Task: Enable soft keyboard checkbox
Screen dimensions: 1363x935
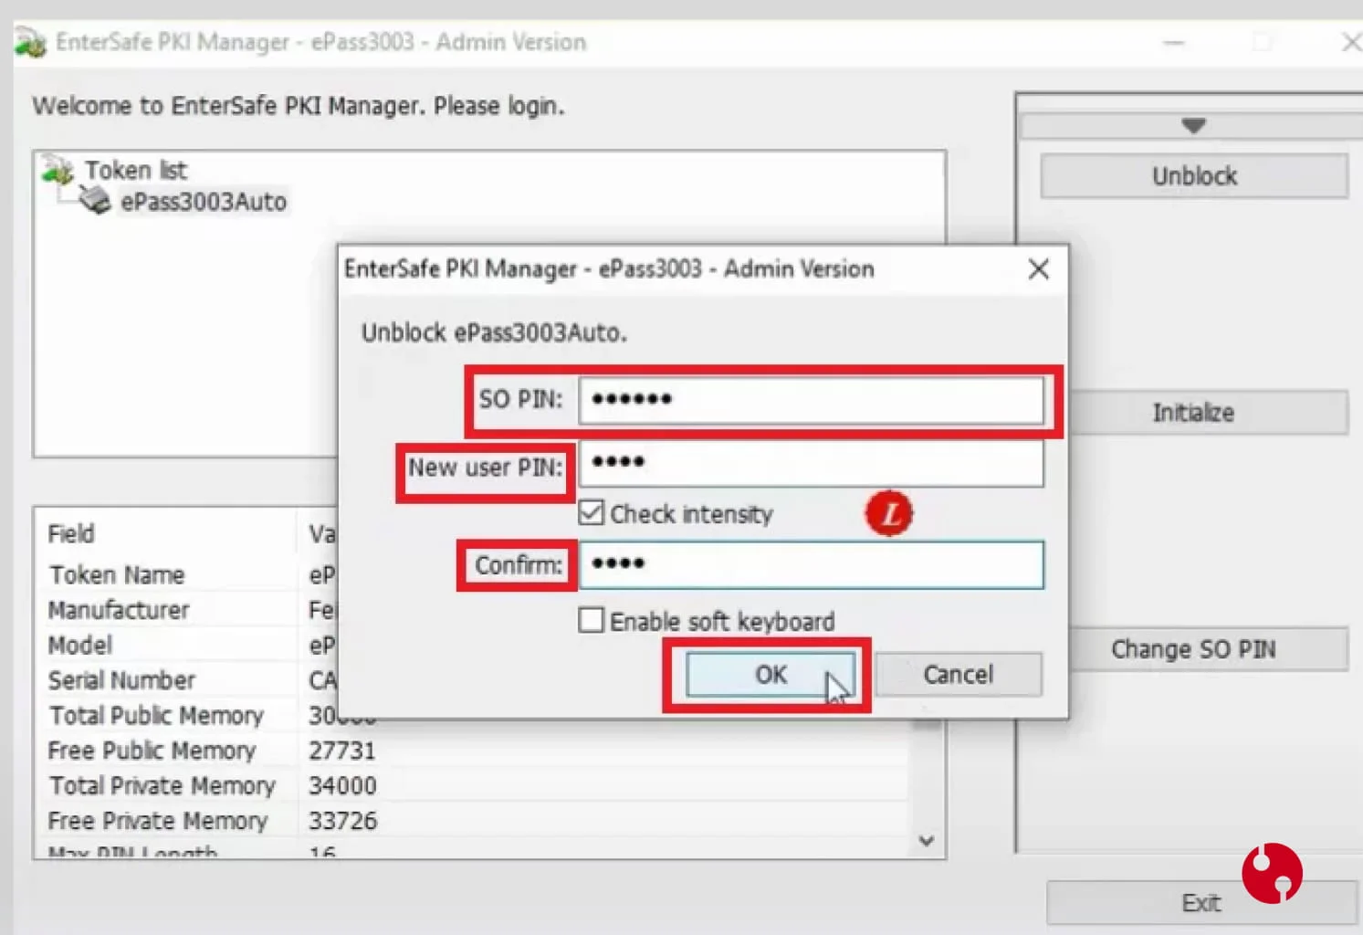Action: [592, 621]
